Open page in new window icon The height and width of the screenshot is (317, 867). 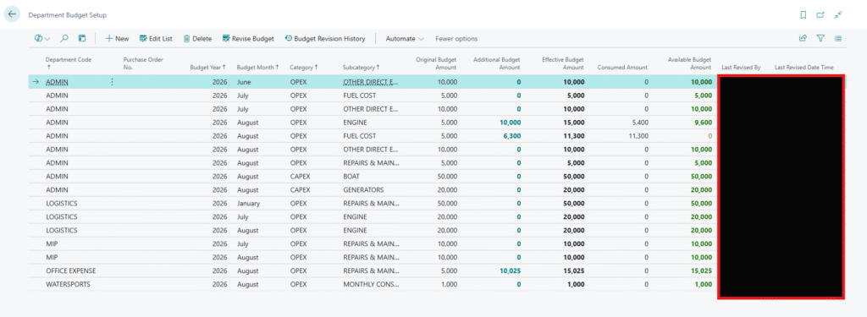[820, 15]
